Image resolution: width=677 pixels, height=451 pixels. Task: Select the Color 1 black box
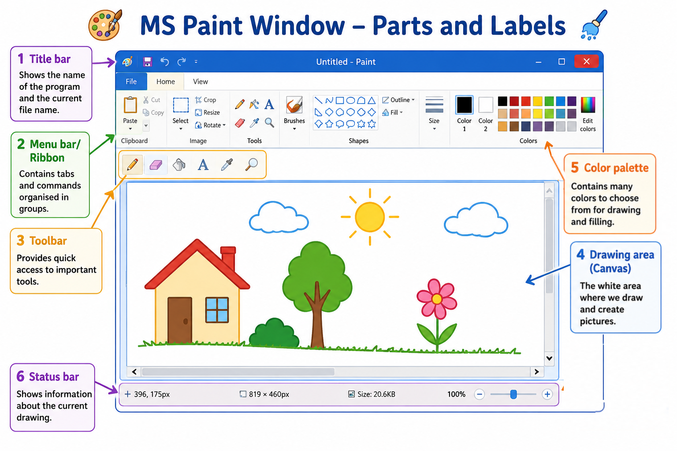pos(464,105)
